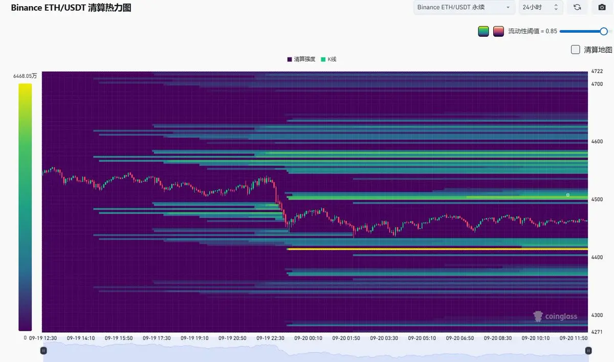Image resolution: width=614 pixels, height=362 pixels.
Task: Click the small square marker near 4500
Action: pos(568,195)
